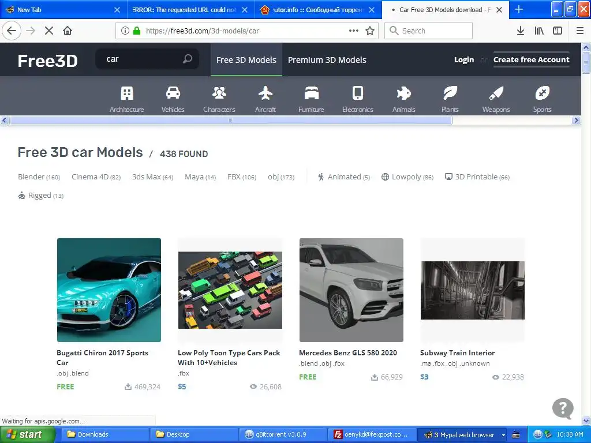The width and height of the screenshot is (591, 443).
Task: Switch to FileZilla taskbar window
Action: [x=372, y=434]
